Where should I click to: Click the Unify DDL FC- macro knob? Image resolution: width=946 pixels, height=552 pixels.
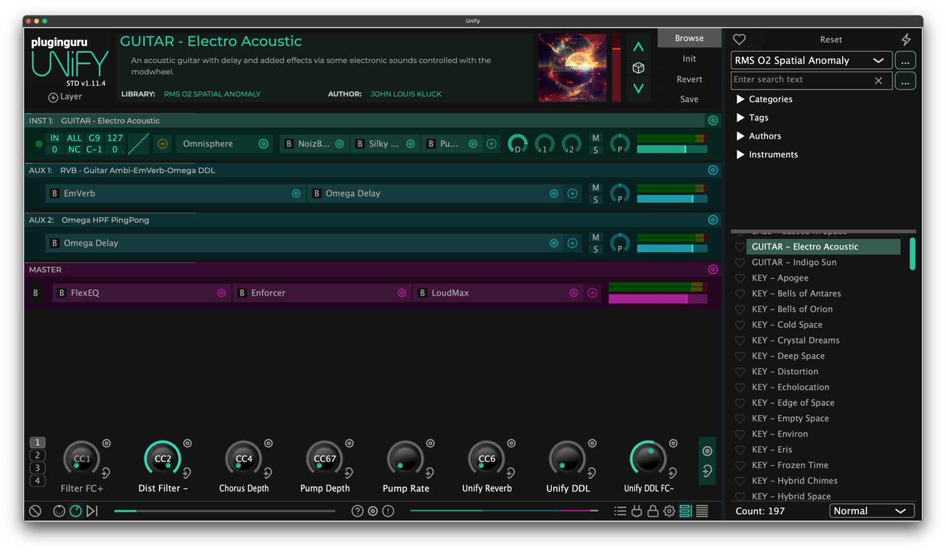point(648,459)
